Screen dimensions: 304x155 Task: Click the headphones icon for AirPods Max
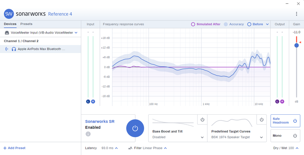14,49
